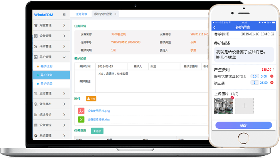Select 养护记录 in the sidebar submenu
Screen dimensions: 280x159
click(46, 83)
